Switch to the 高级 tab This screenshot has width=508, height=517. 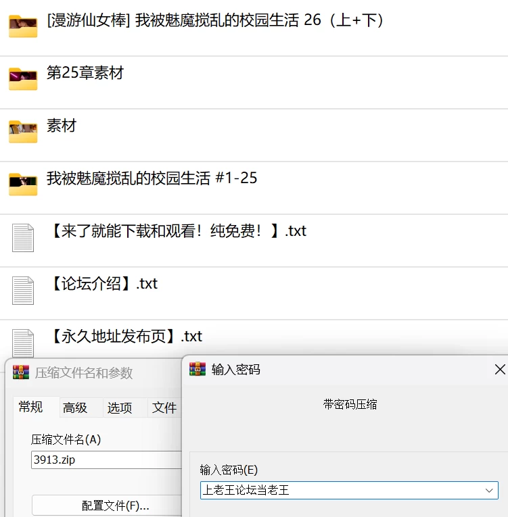tap(75, 408)
